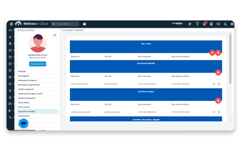View certificato-medico.pdf using the eye icon
This screenshot has height=151, width=240.
tap(214, 112)
